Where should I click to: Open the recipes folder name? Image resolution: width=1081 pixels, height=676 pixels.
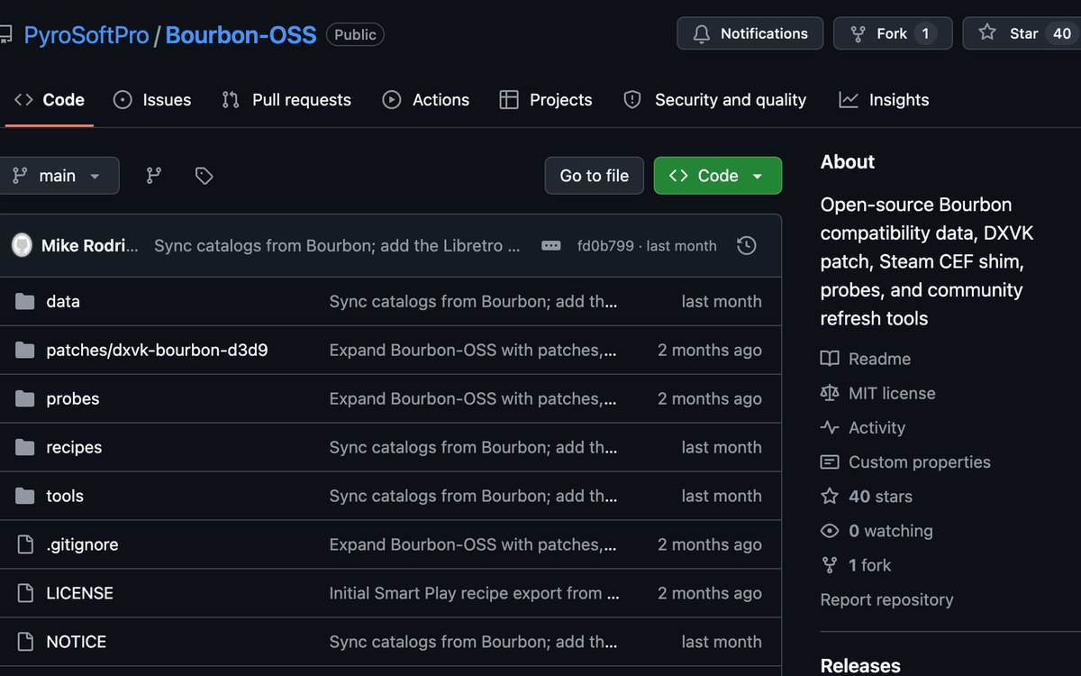click(x=74, y=447)
